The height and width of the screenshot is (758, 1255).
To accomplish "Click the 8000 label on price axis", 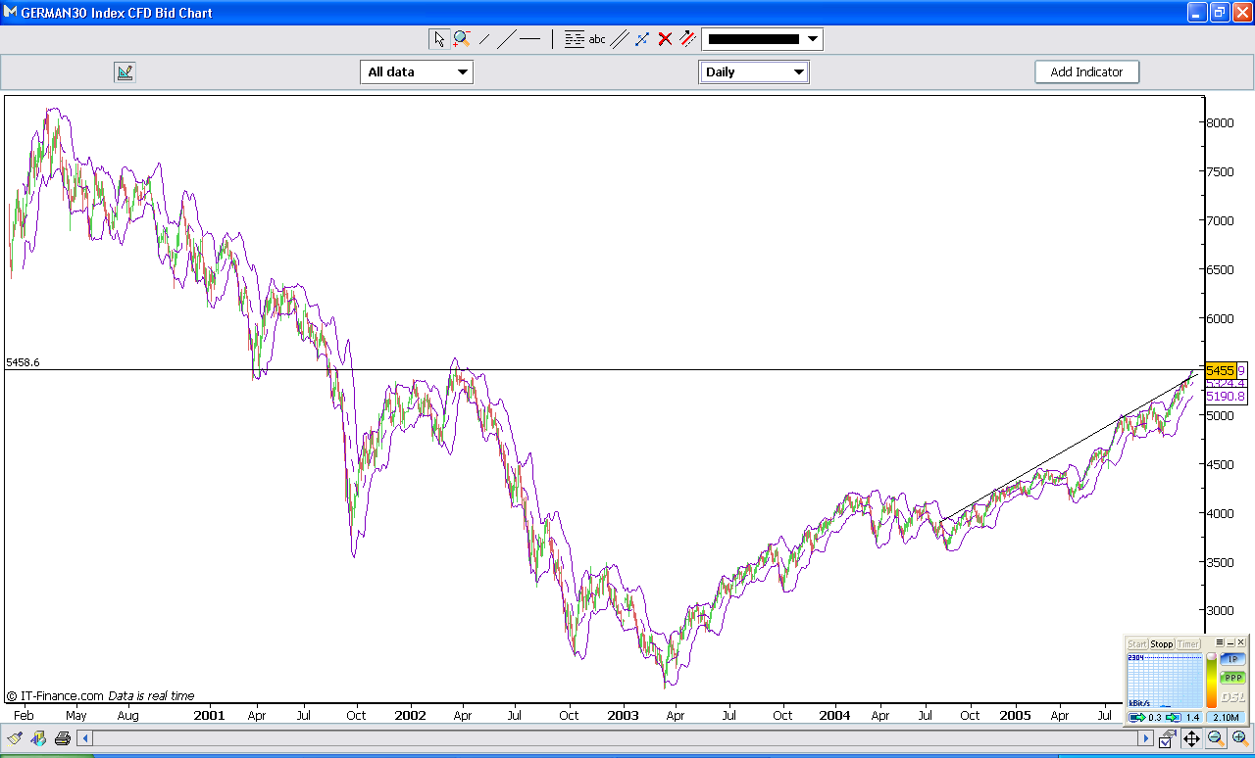I will [x=1221, y=122].
